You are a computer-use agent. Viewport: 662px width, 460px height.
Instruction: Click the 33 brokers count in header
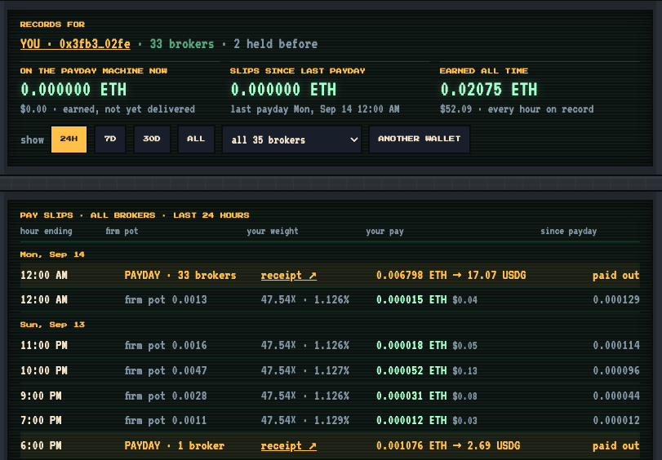click(182, 44)
